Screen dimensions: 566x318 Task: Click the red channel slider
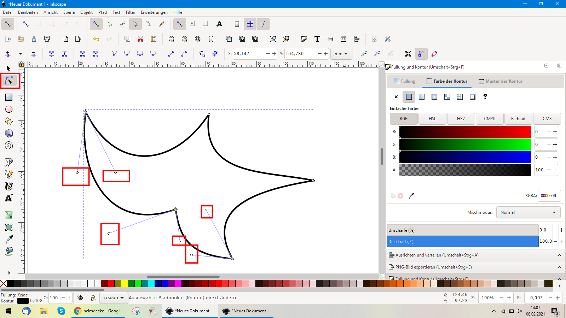tap(465, 132)
